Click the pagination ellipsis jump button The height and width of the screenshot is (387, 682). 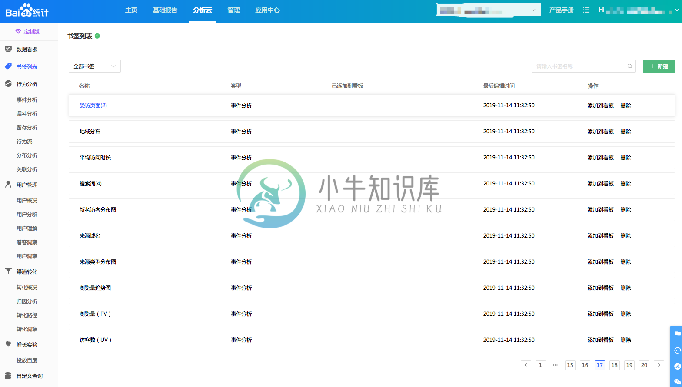pos(556,365)
